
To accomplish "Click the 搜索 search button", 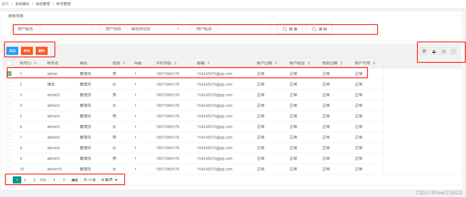I will pyautogui.click(x=290, y=29).
